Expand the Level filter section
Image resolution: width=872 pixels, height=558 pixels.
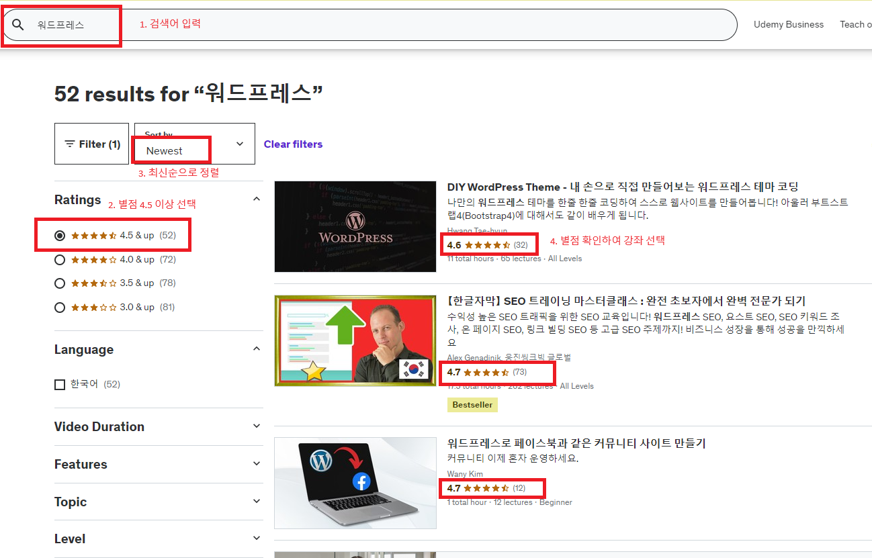tap(158, 539)
